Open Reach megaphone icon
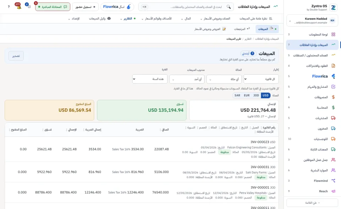 (333, 191)
